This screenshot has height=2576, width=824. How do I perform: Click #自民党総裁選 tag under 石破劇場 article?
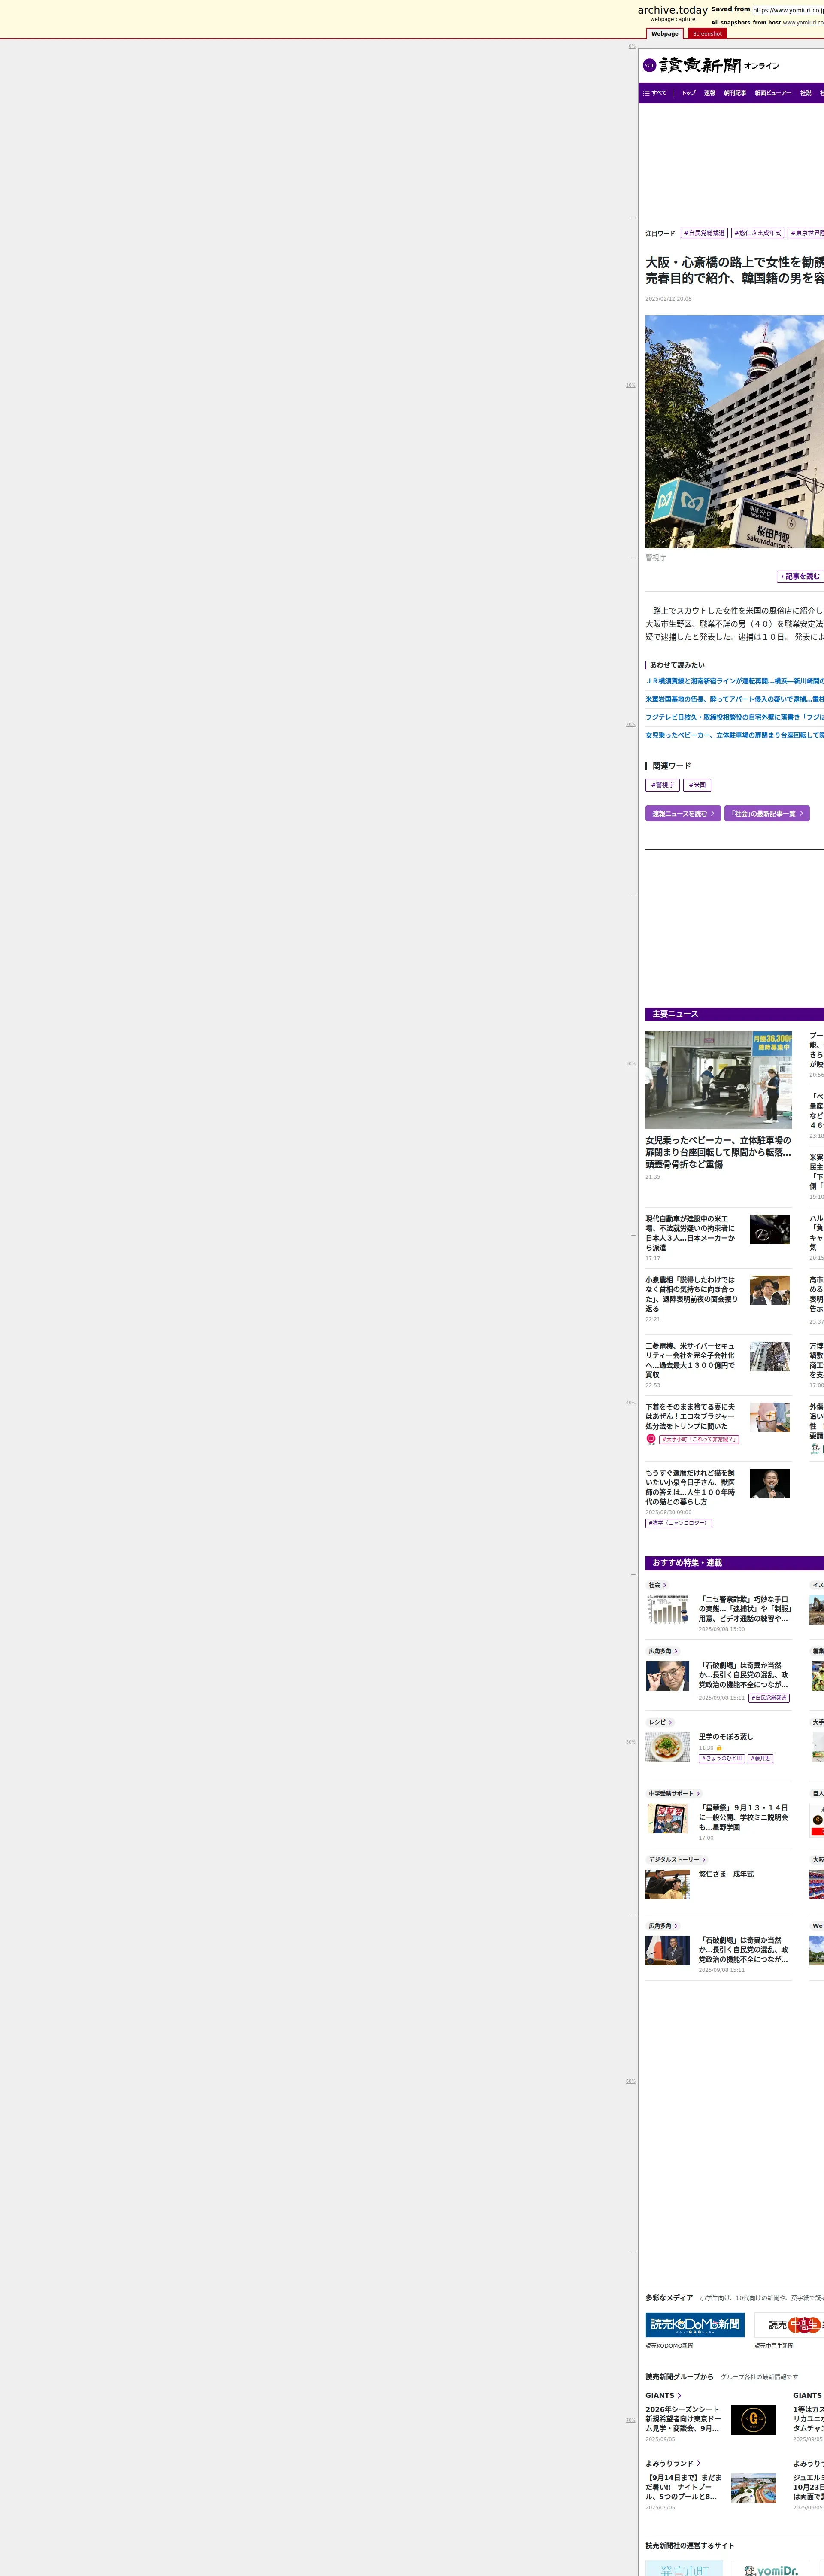[x=769, y=1698]
